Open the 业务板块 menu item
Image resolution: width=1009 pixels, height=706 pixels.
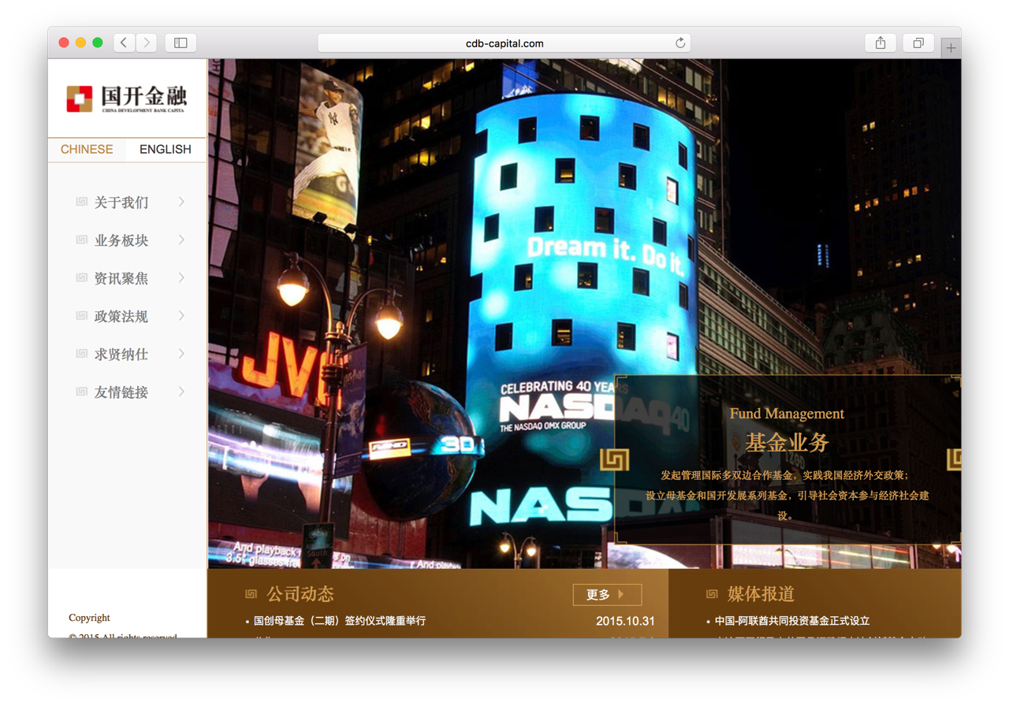121,240
